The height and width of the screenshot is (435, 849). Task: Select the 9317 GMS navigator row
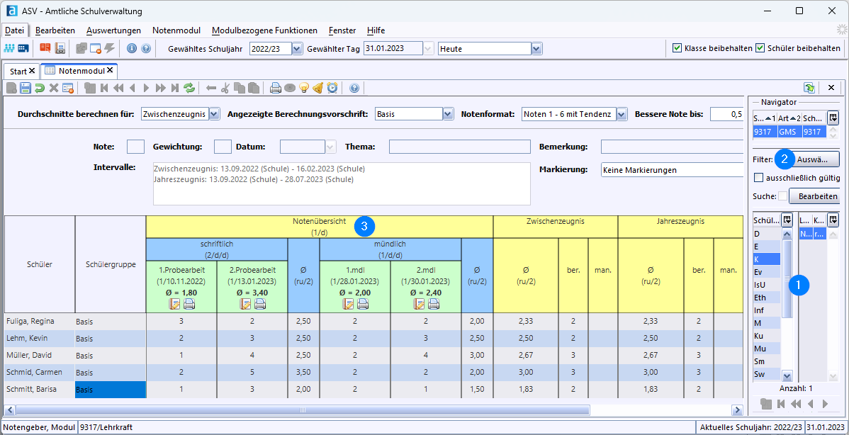[x=789, y=132]
